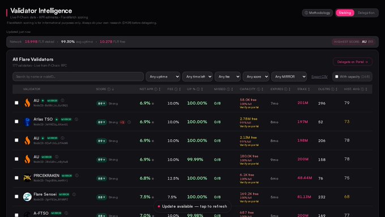Click the info icon after Atlas TSO's -1 score change
Viewport: 385px width, 217px height.
click(129, 122)
